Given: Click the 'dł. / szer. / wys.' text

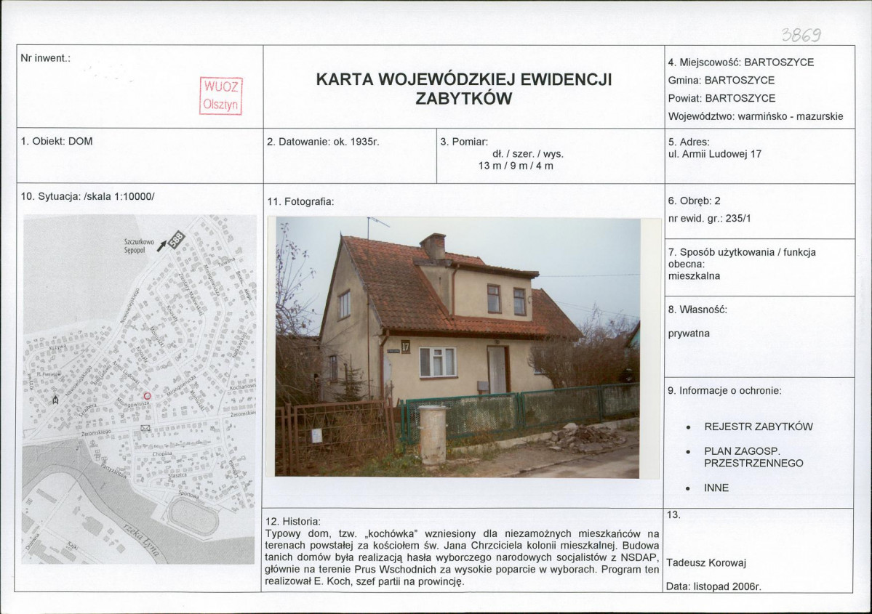Looking at the screenshot, I should pyautogui.click(x=528, y=154).
